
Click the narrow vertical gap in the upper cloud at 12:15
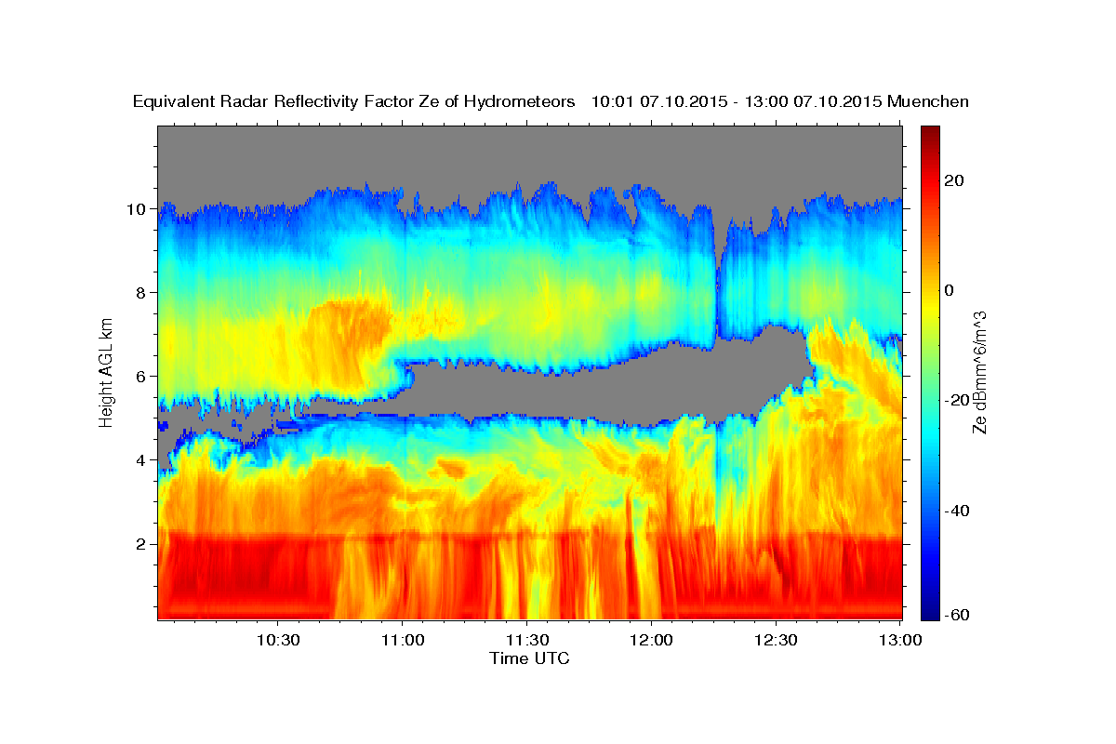[x=717, y=279]
